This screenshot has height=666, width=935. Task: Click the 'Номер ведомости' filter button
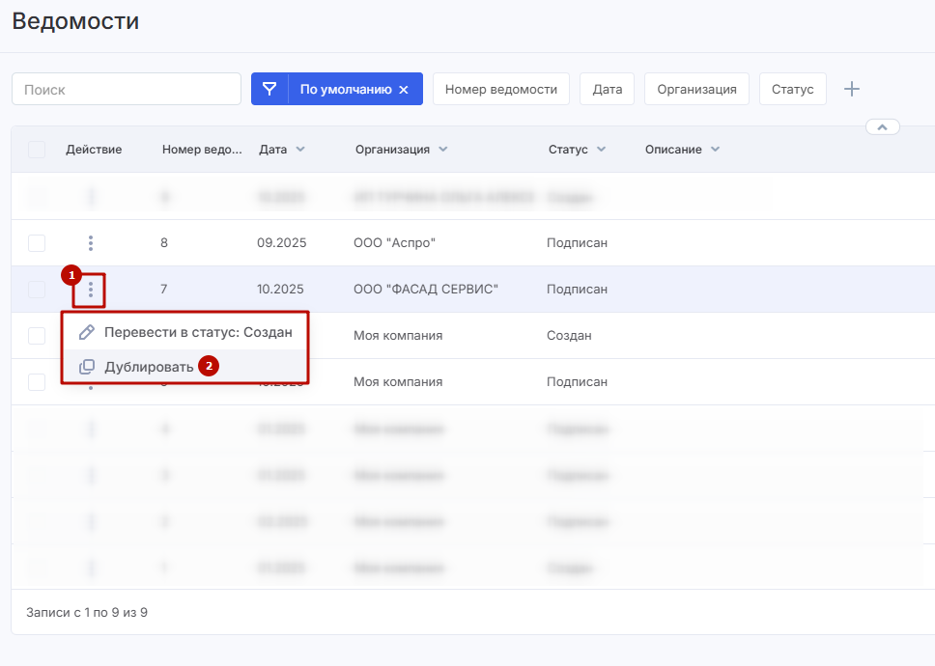click(x=500, y=89)
